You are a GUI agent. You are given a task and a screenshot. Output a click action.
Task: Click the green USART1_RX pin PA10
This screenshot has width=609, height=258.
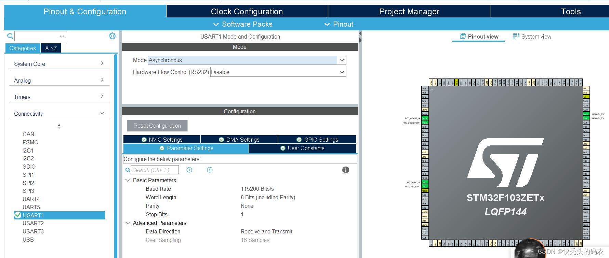pyautogui.click(x=586, y=114)
